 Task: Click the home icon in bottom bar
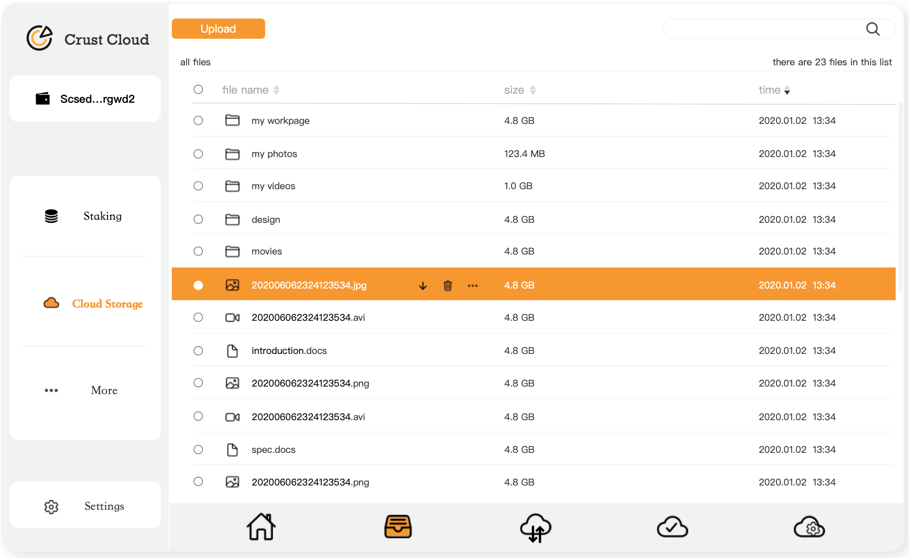[261, 527]
